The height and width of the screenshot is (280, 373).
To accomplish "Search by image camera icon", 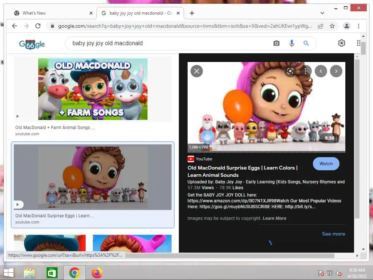I will pyautogui.click(x=276, y=43).
